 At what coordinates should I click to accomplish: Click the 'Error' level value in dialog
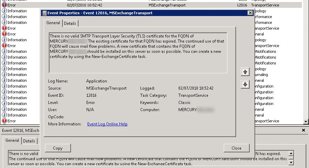coord(90,103)
